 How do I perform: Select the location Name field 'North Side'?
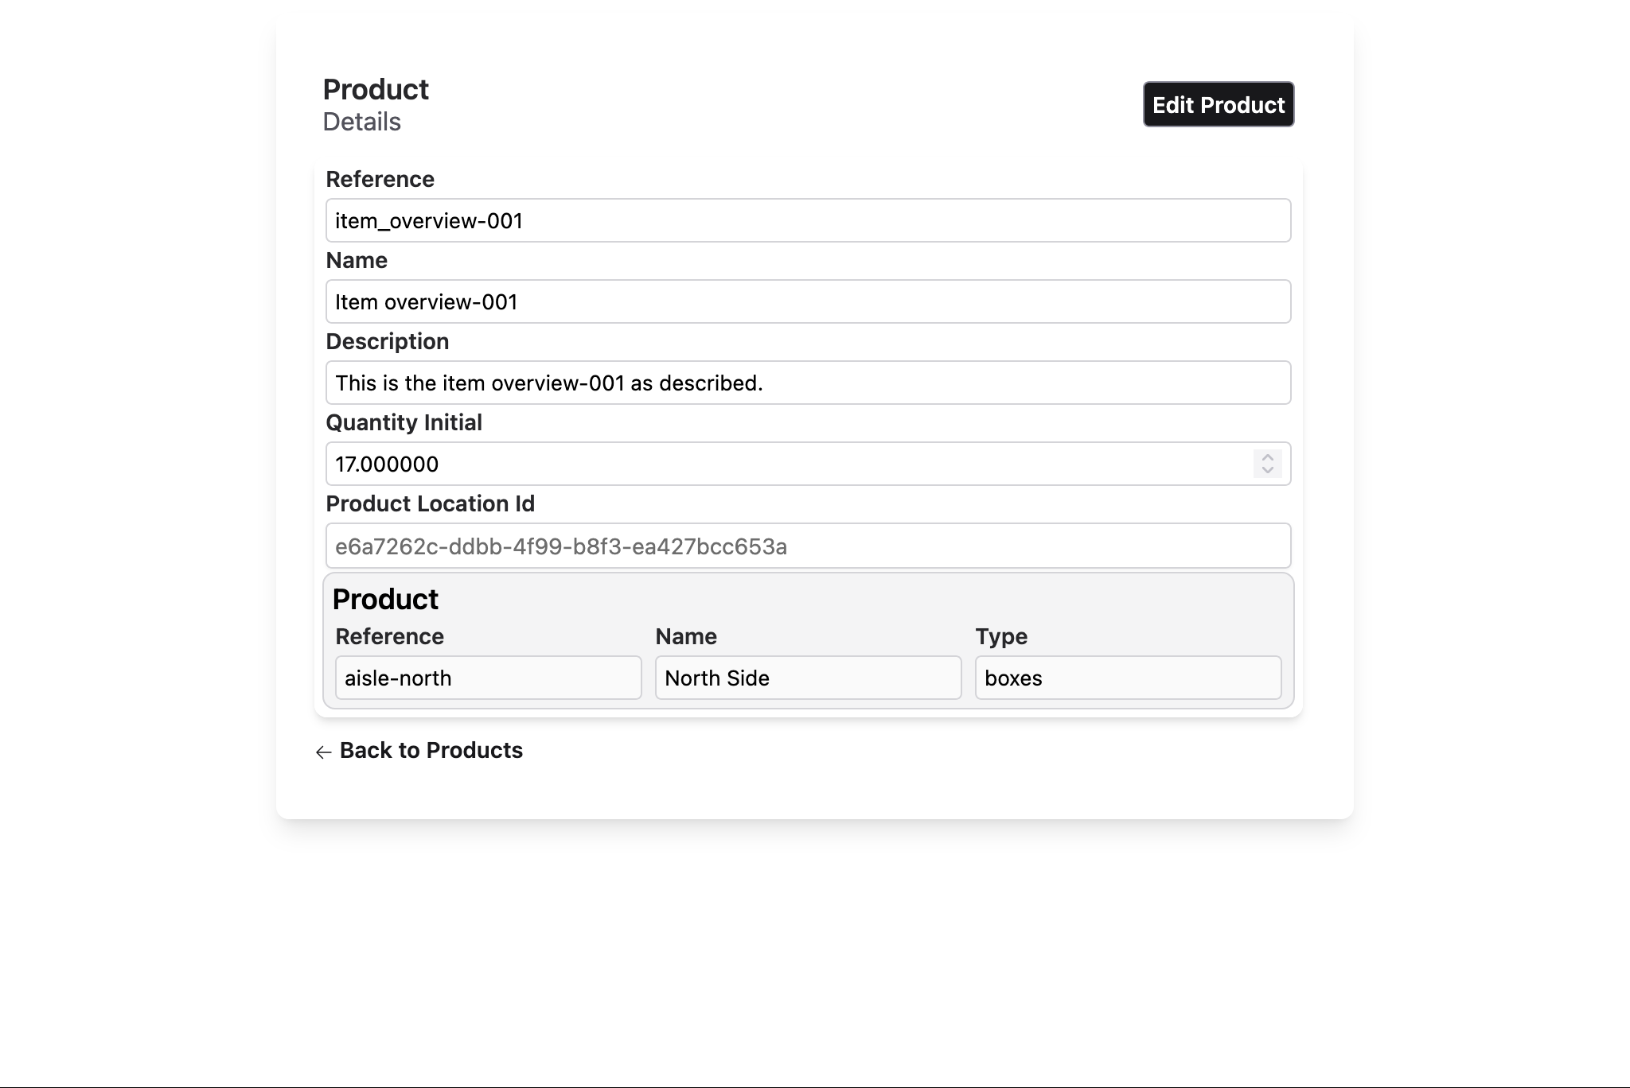(x=808, y=678)
